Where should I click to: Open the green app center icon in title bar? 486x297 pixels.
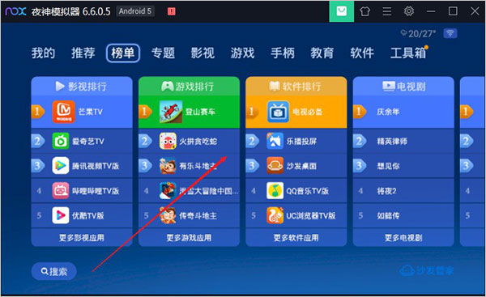342,11
